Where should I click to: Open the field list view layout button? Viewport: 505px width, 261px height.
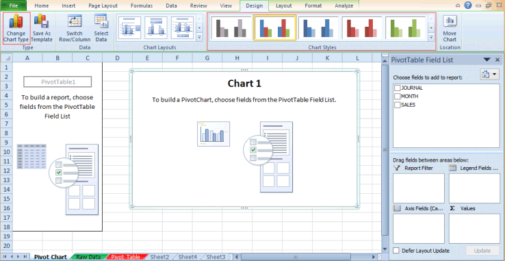click(489, 75)
